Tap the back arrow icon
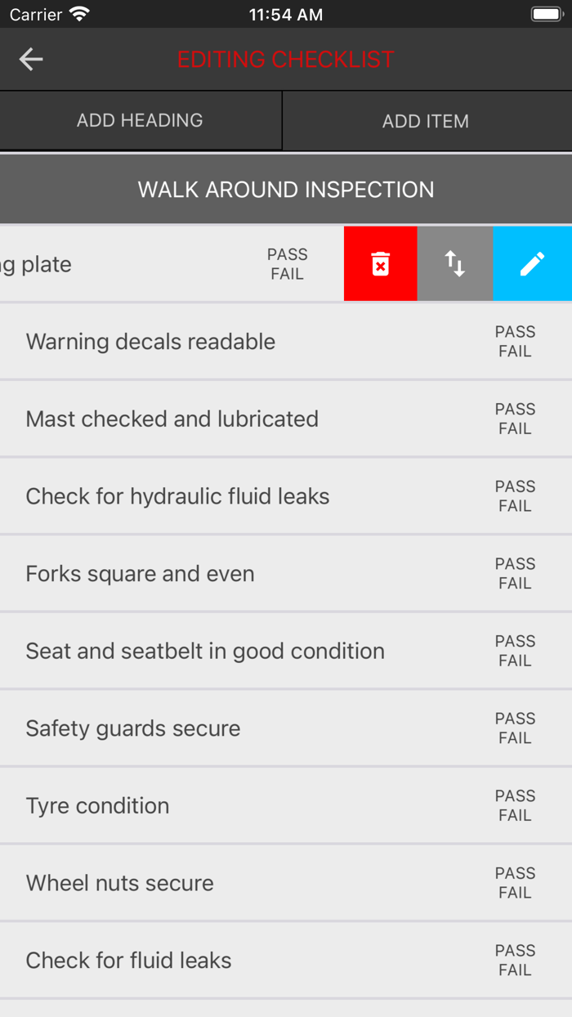The height and width of the screenshot is (1017, 572). tap(31, 59)
